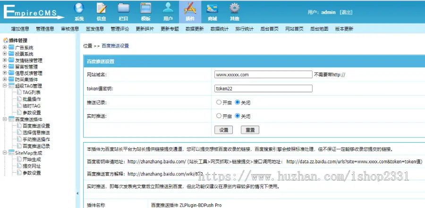Collapse the 百度推送插件 tree node
Screen dimensions: 425x208
point(5,119)
